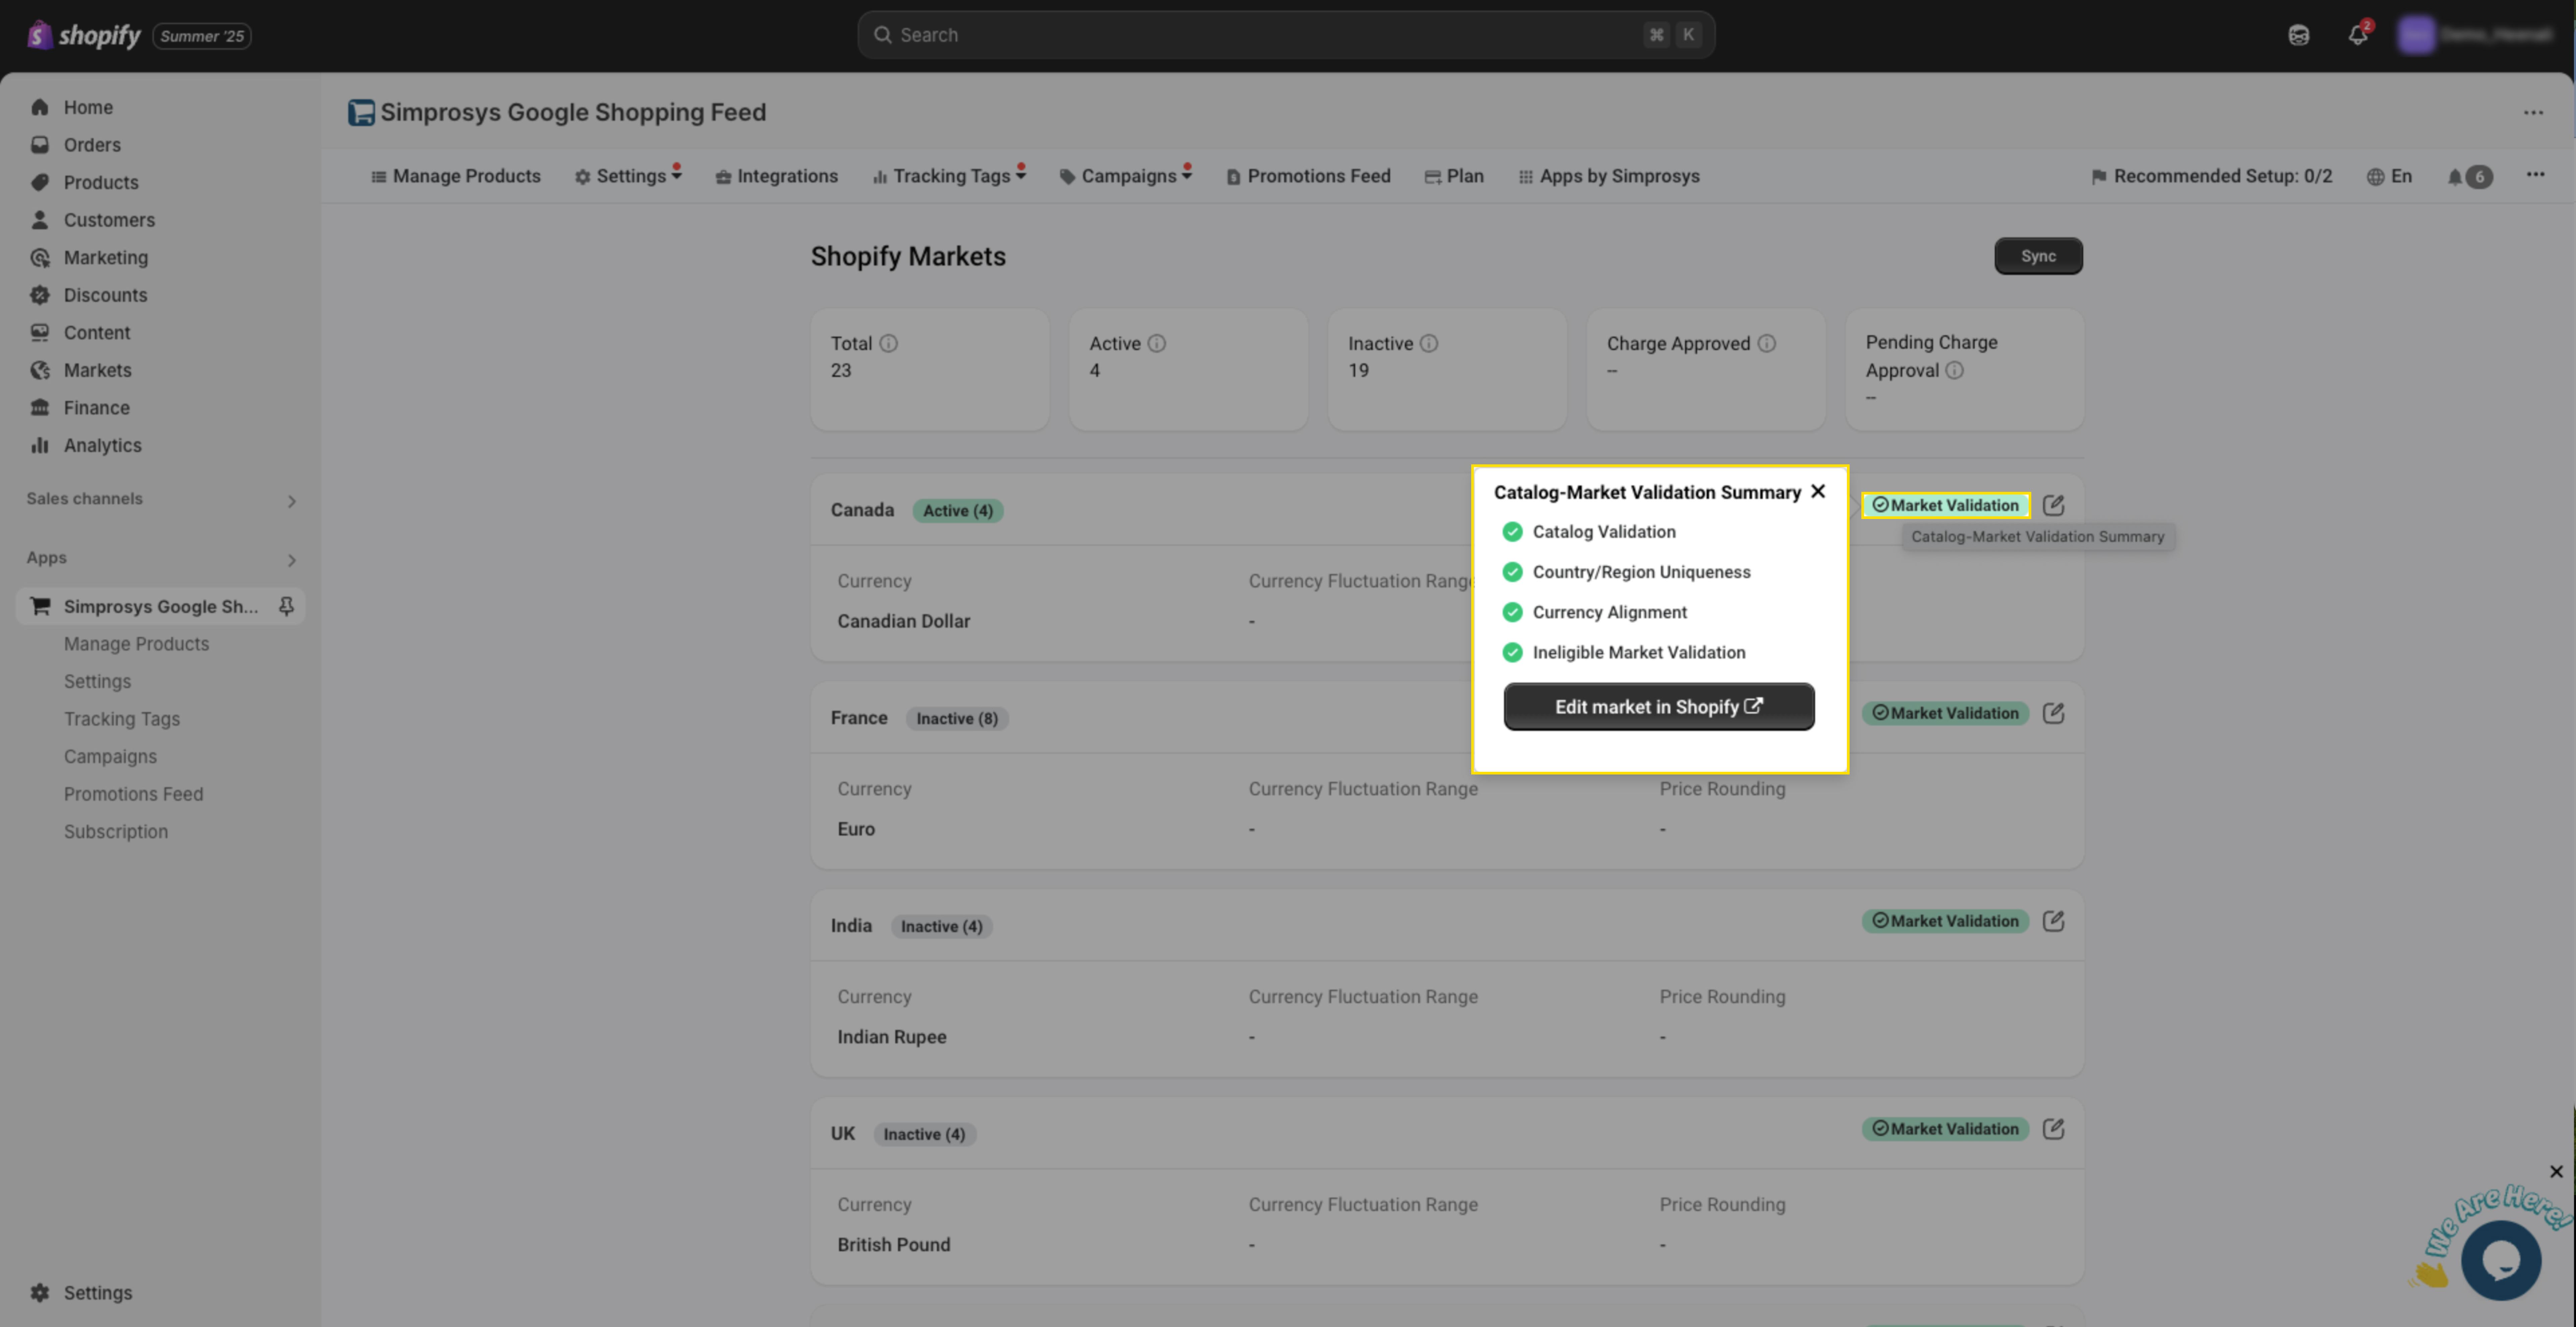
Task: Open the notifications bell in the top bar
Action: (2358, 35)
